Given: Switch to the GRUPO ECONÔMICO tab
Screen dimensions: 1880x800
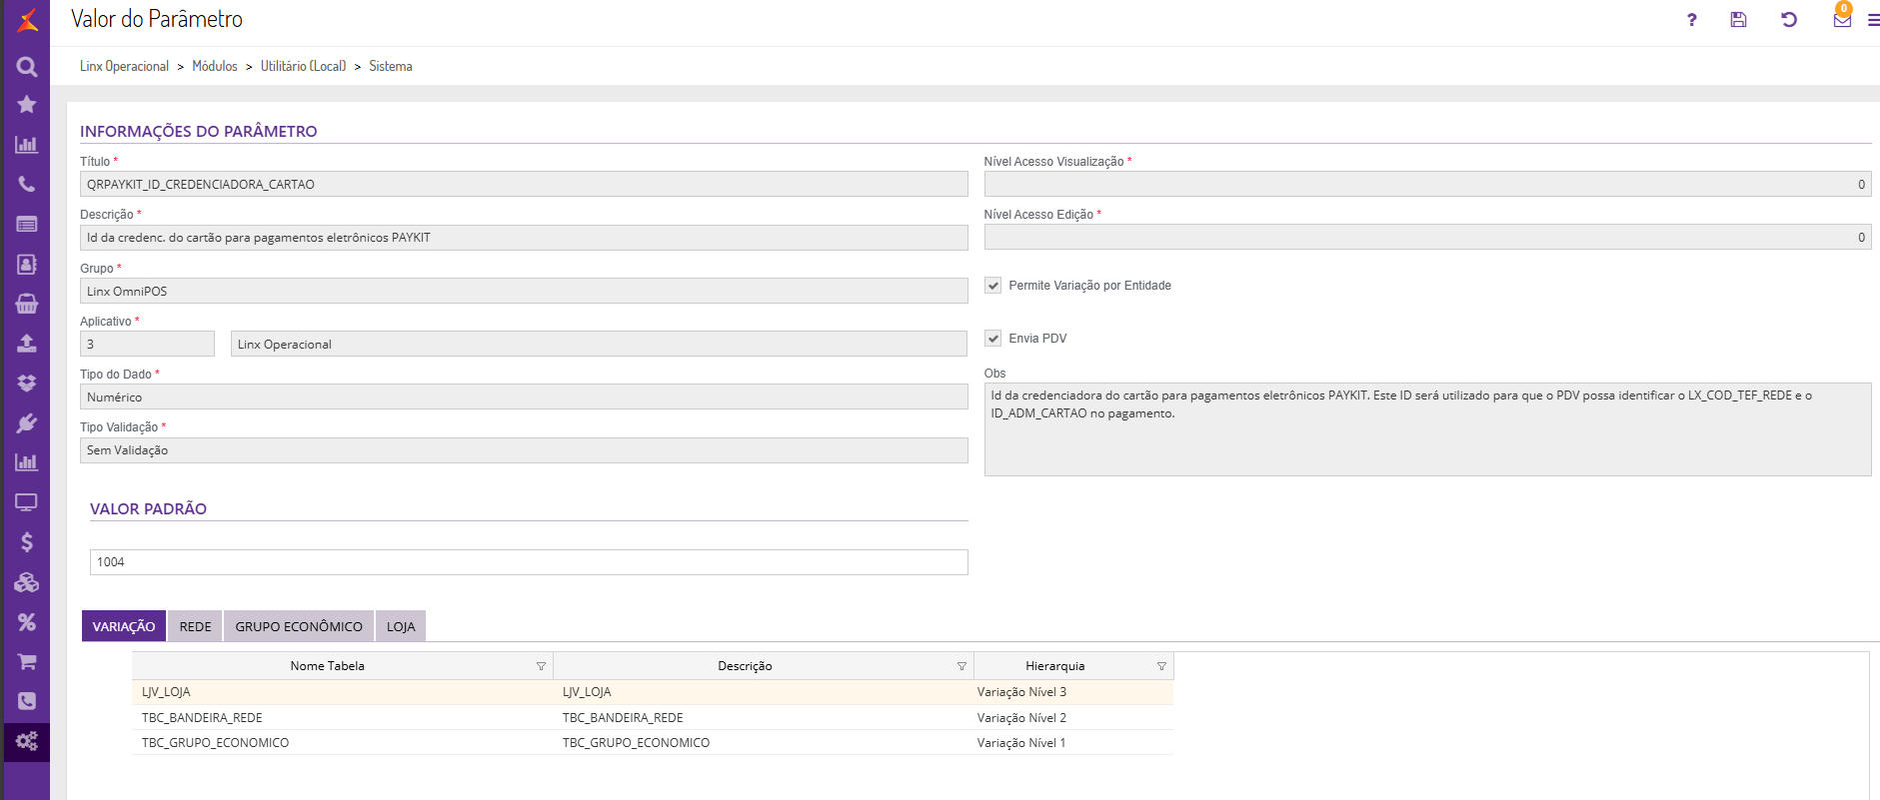Looking at the screenshot, I should click(x=299, y=626).
